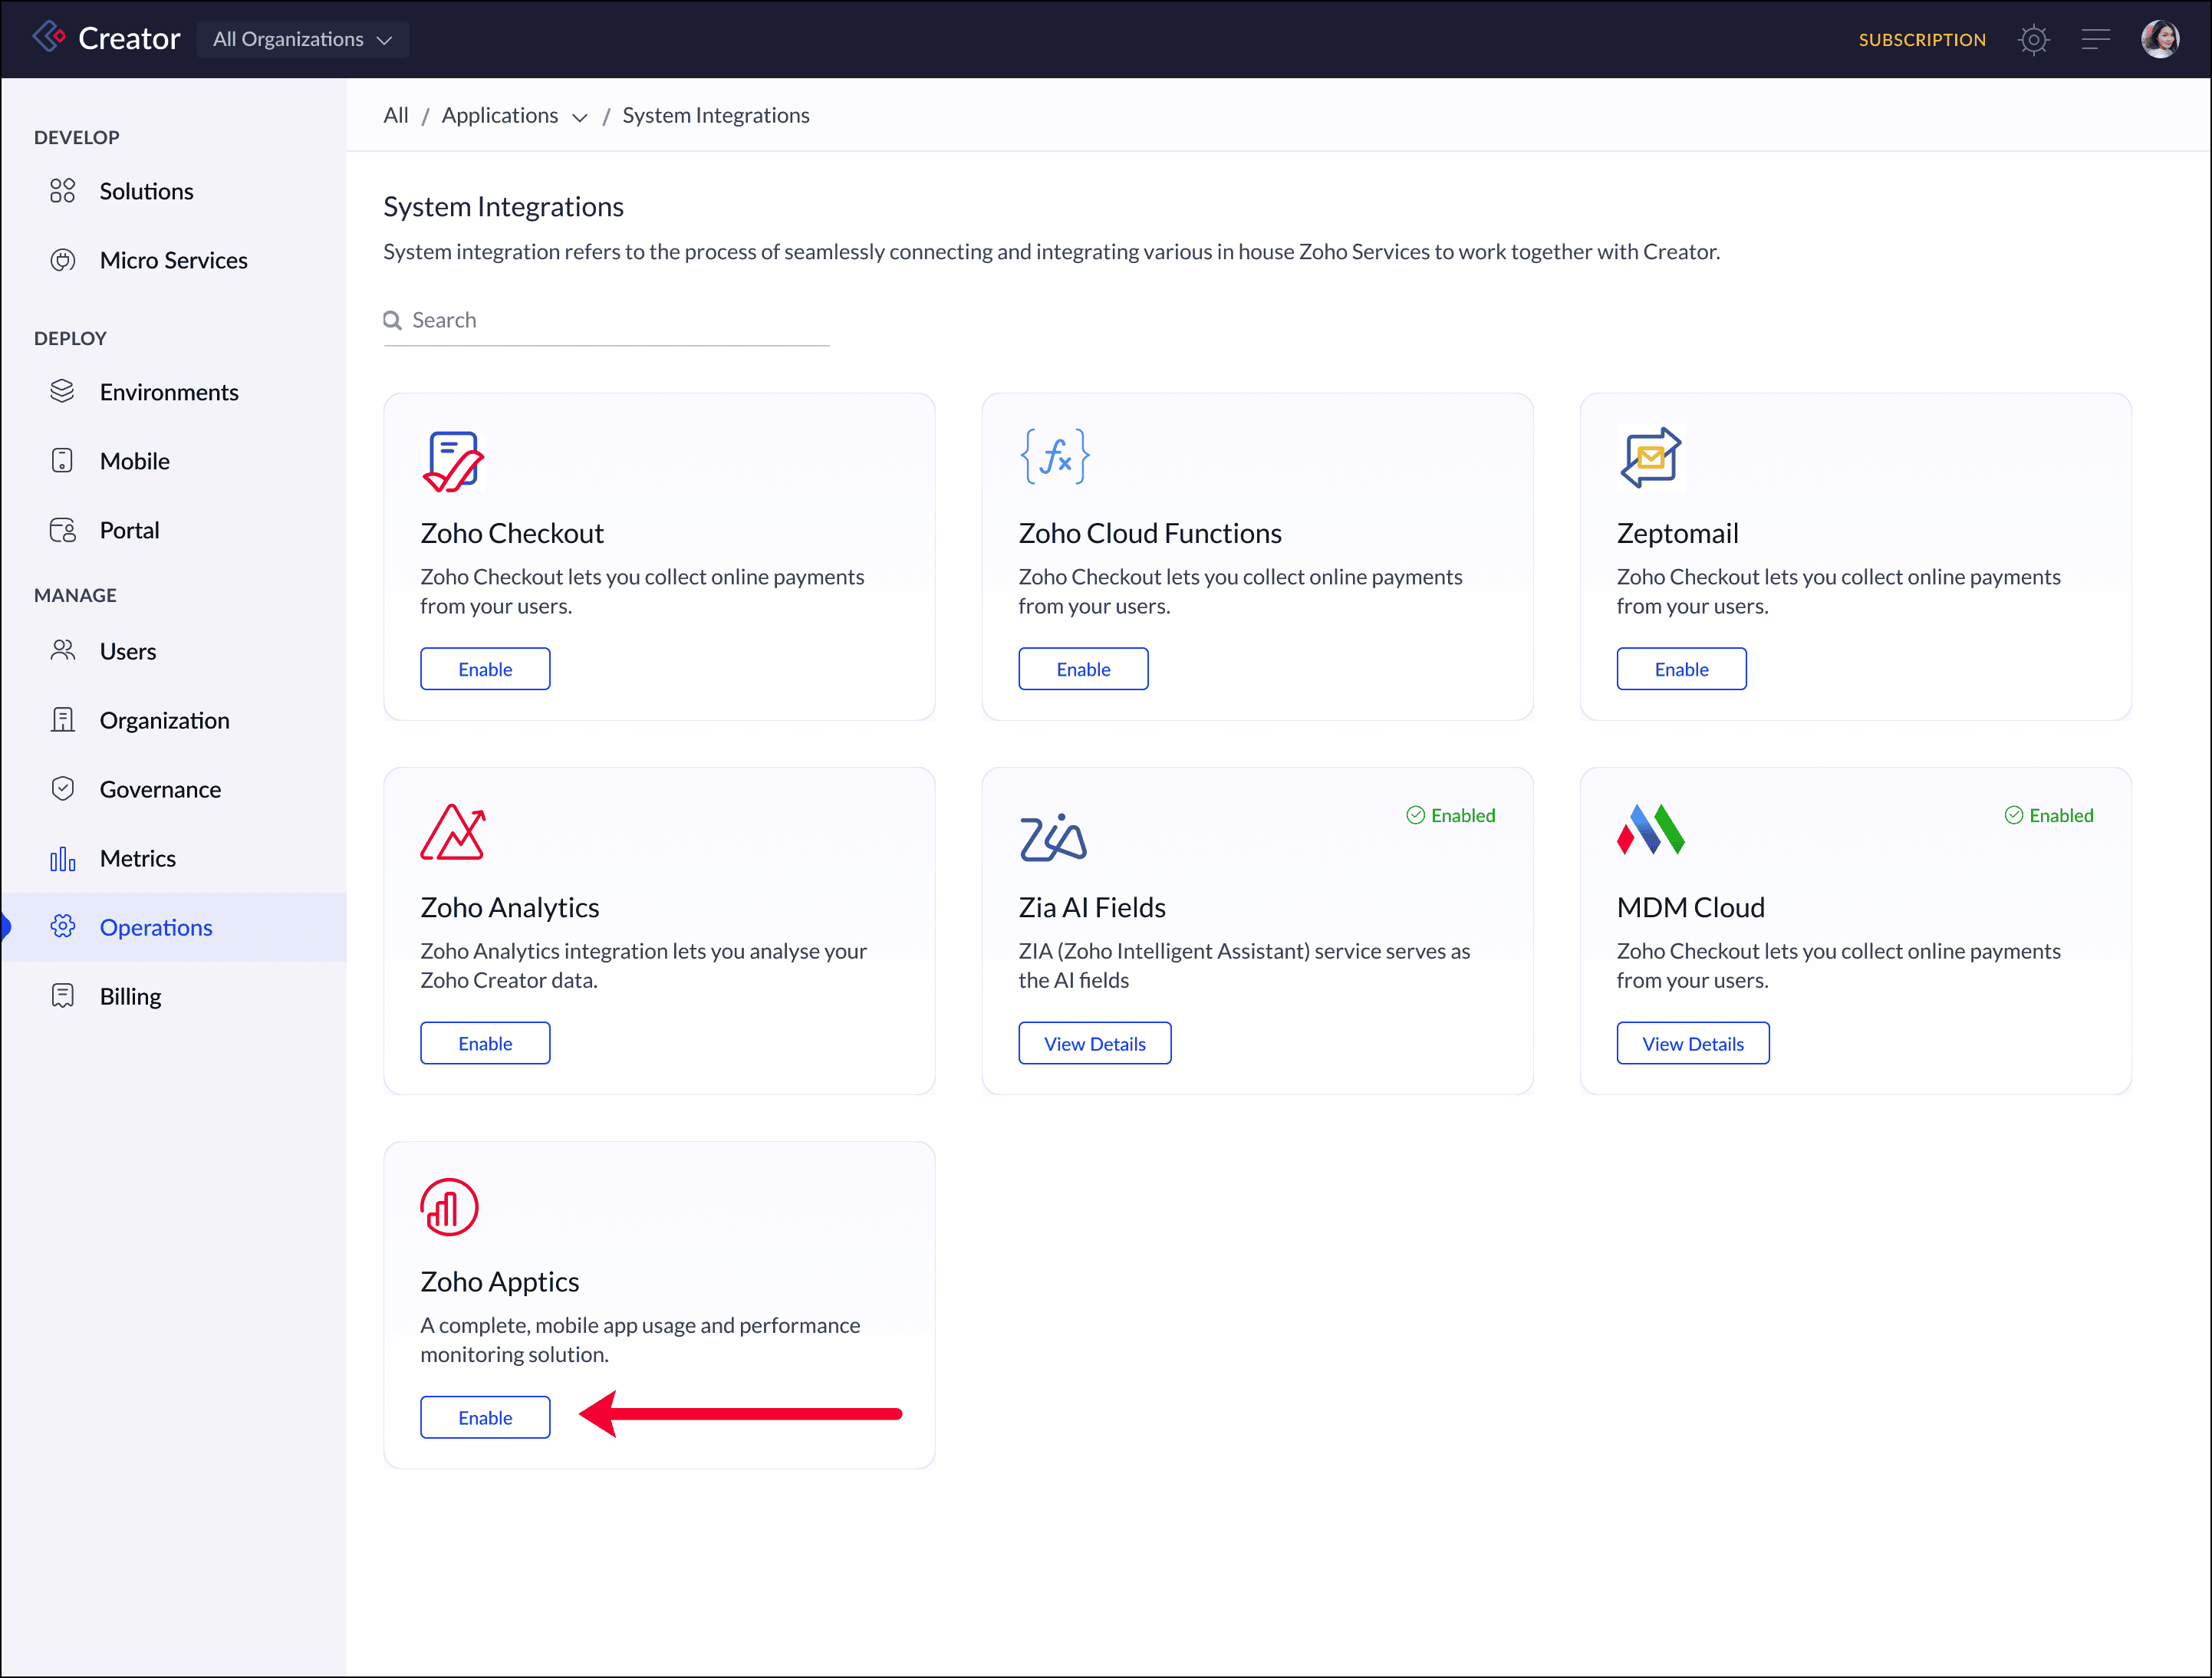2212x1678 pixels.
Task: Click the Zoho Apptics chart icon
Action: [x=449, y=1207]
